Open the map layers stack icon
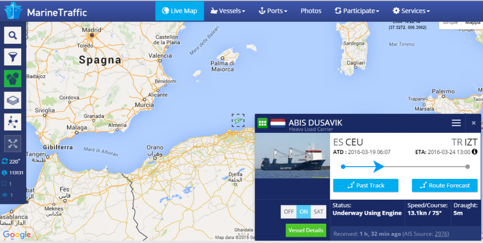Screen dimensions: 483x243 click(x=13, y=100)
